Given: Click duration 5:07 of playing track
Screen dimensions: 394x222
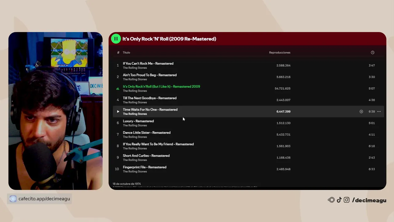Looking at the screenshot, I should click(x=372, y=88).
